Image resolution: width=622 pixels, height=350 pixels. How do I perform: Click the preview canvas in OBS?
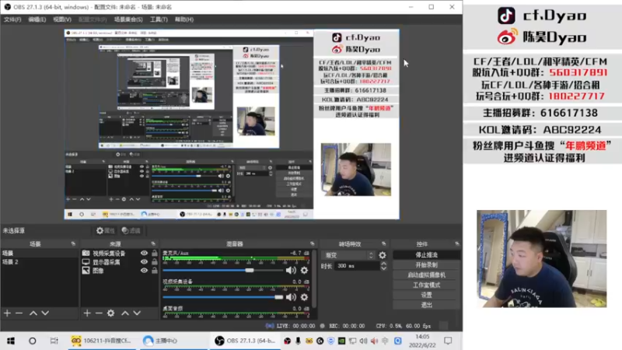click(x=232, y=124)
